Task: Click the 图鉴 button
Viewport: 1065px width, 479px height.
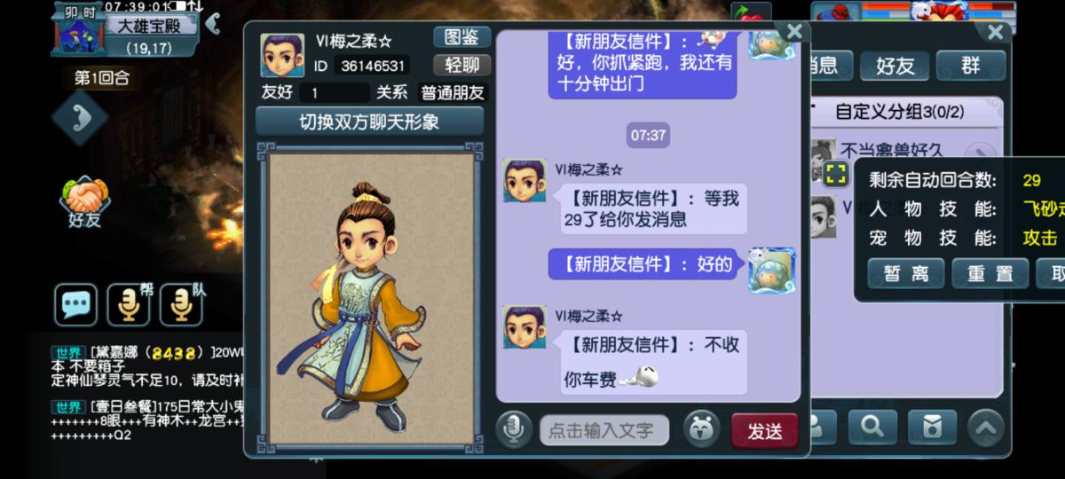Action: pos(461,37)
